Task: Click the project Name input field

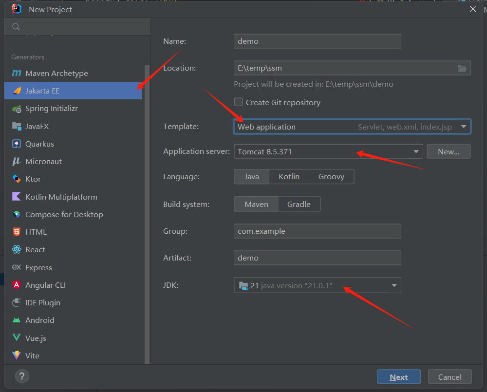Action: tap(318, 41)
